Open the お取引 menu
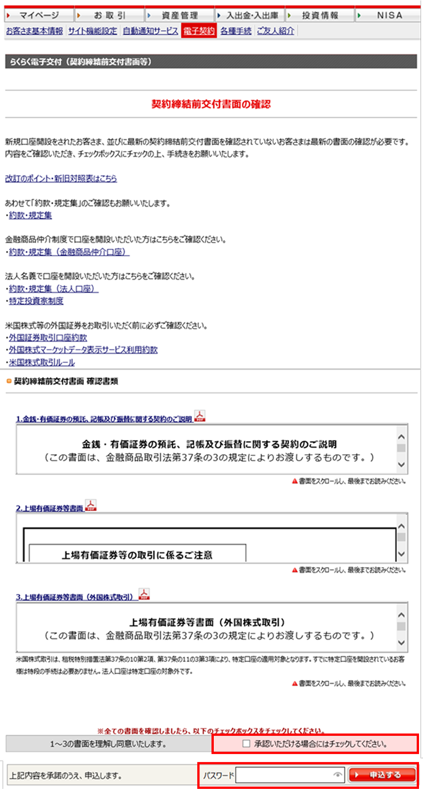This screenshot has height=789, width=423. coord(109,15)
